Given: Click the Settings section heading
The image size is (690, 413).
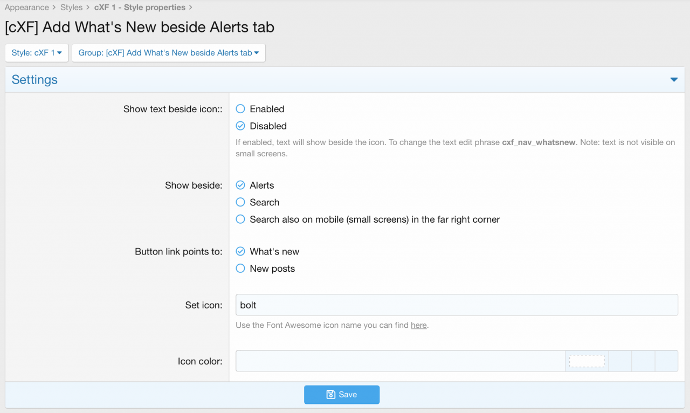Looking at the screenshot, I should pos(34,80).
